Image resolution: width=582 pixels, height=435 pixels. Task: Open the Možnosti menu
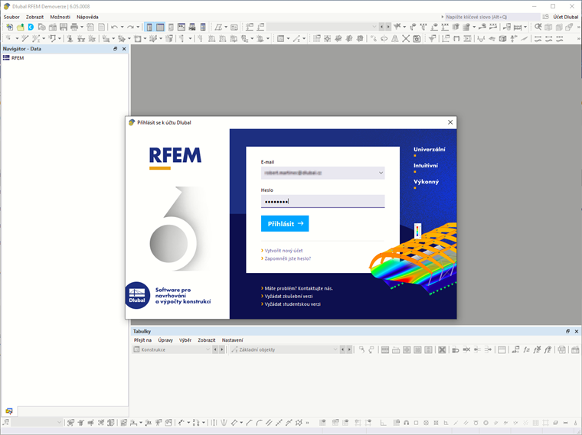click(x=60, y=17)
